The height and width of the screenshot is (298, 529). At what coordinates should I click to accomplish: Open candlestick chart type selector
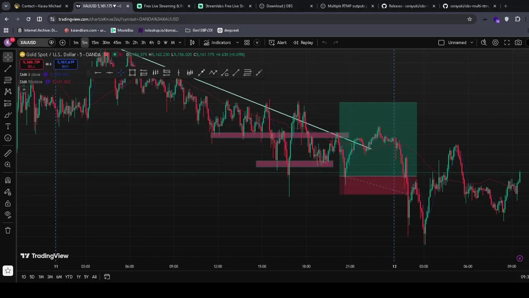point(192,43)
